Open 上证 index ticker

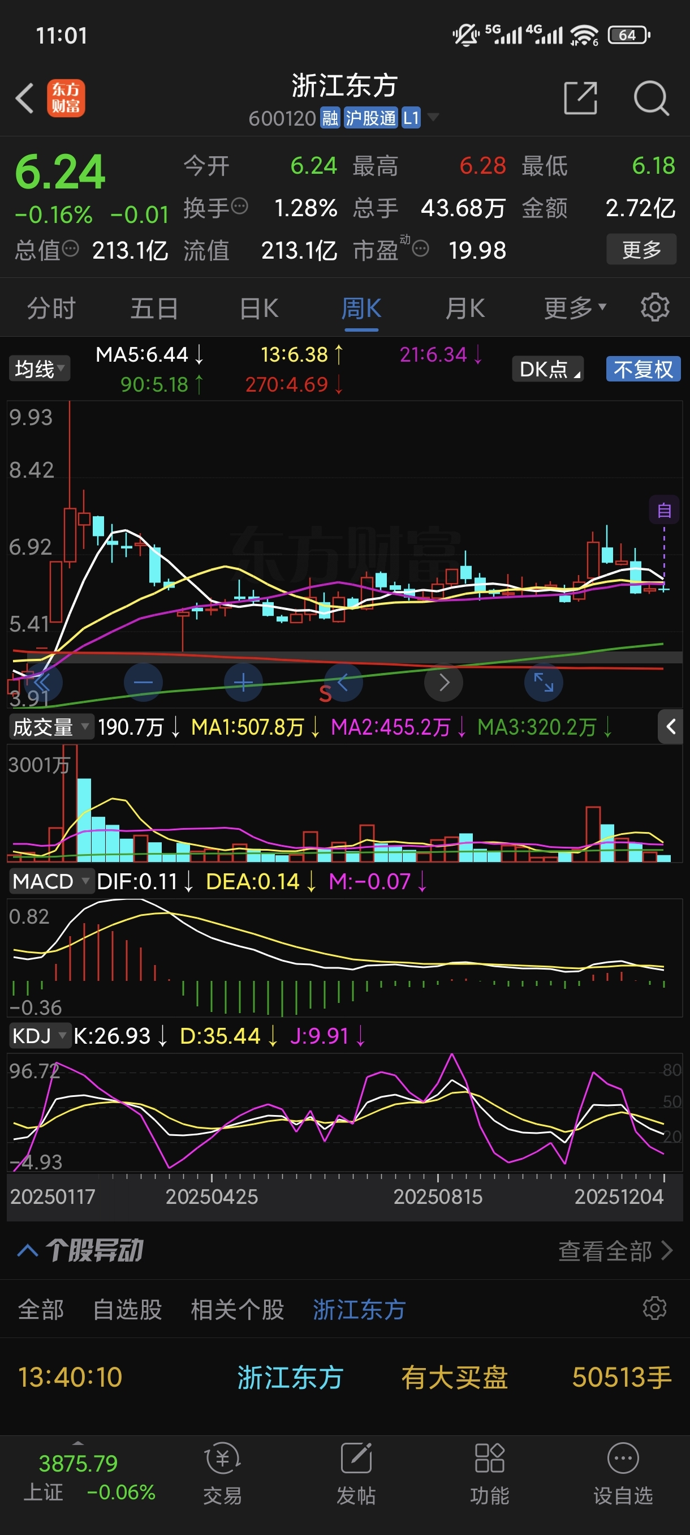89,1477
